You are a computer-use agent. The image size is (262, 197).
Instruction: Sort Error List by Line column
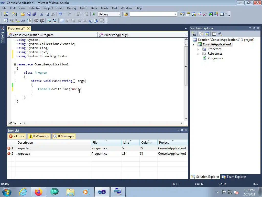coord(130,143)
